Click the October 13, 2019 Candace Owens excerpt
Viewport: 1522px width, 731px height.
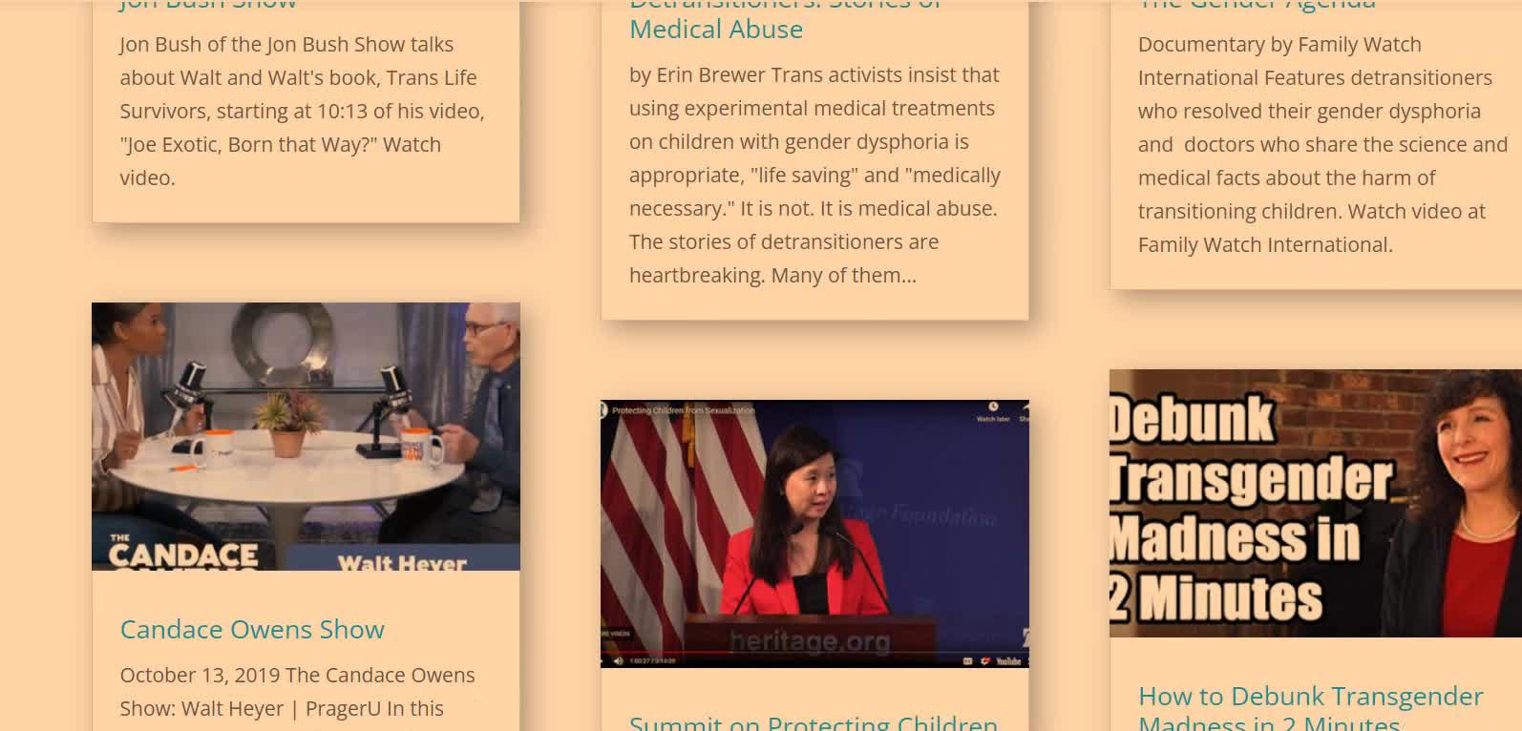(297, 692)
